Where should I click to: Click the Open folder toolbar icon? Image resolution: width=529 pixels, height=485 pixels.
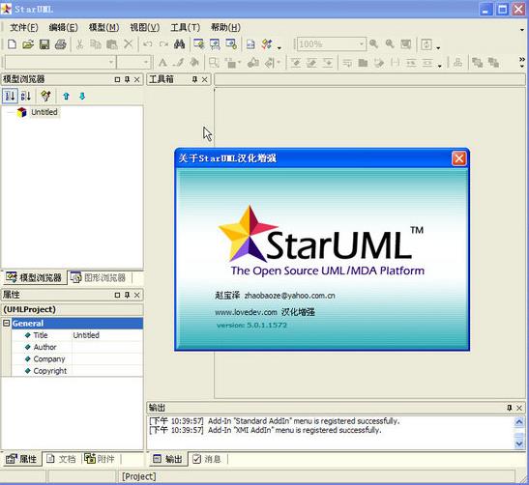pos(28,44)
